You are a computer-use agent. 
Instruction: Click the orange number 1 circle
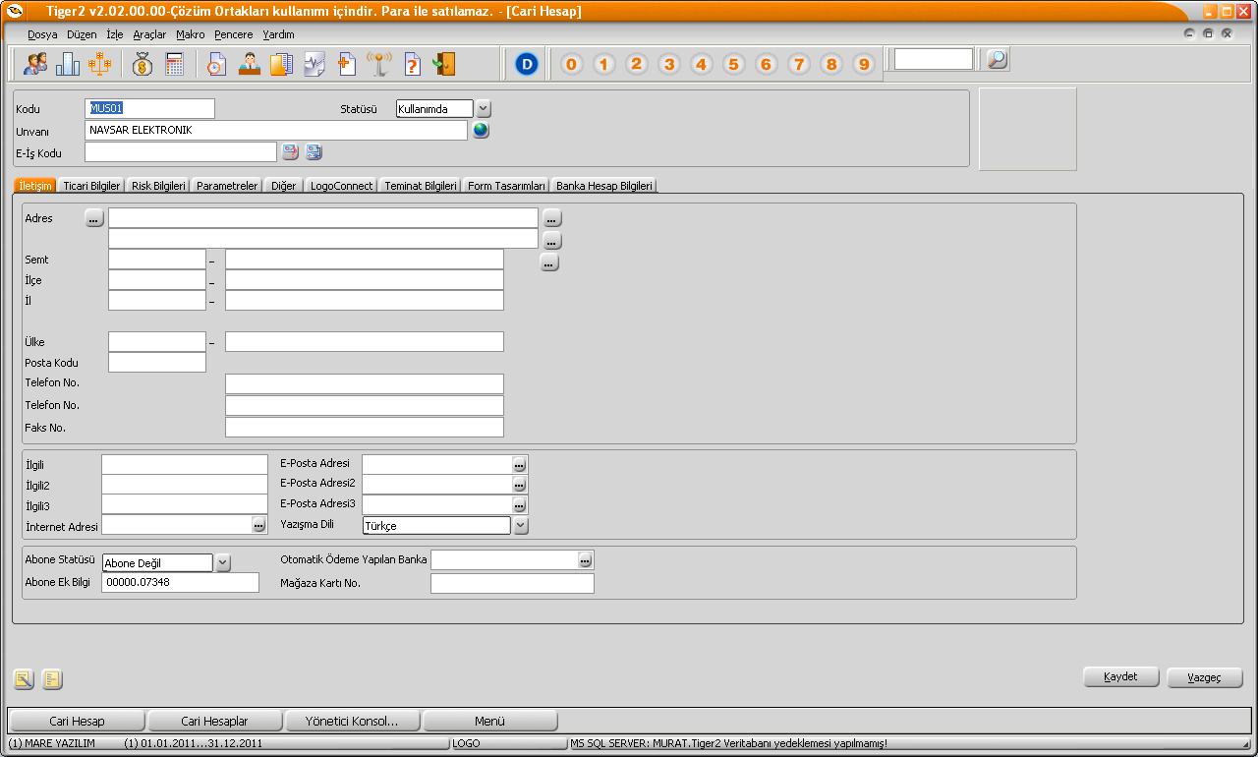pos(603,64)
